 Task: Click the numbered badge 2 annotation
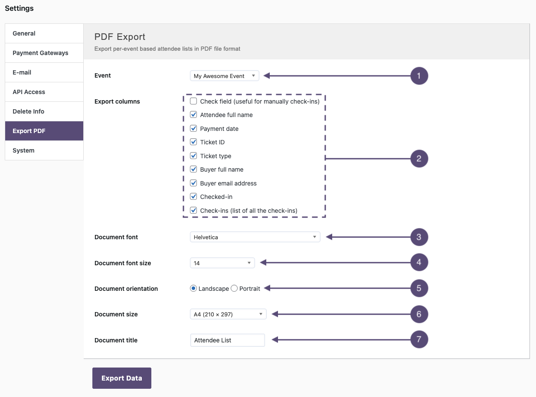[419, 159]
